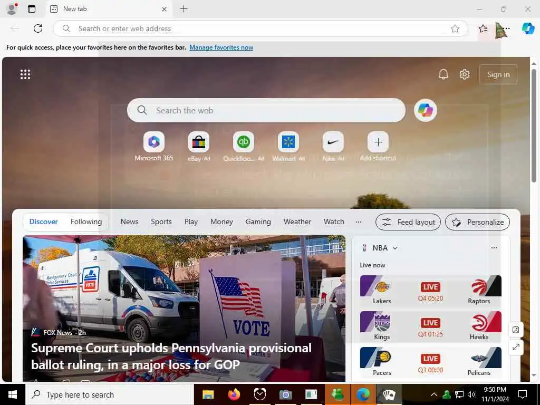Click the expand background arrows icon

pos(516,347)
